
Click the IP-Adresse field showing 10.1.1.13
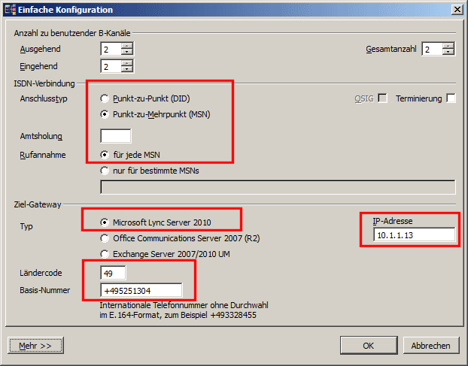[415, 235]
